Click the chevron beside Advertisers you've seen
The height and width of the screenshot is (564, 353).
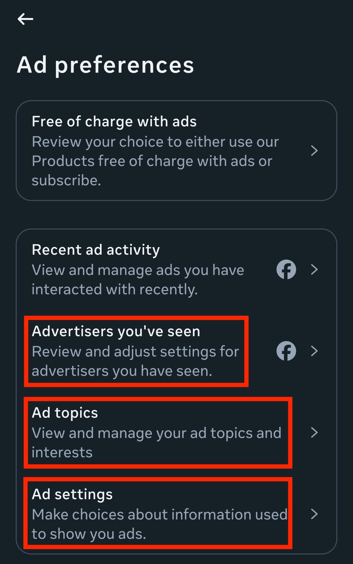click(315, 351)
